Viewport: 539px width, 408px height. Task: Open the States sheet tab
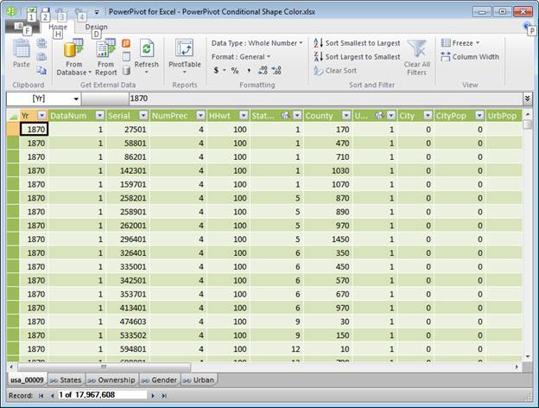click(x=65, y=379)
